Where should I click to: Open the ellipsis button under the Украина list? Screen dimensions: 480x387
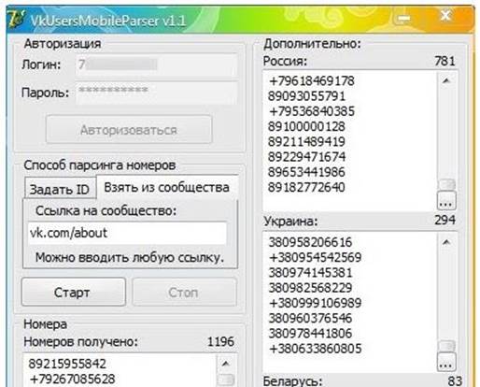[x=446, y=362]
